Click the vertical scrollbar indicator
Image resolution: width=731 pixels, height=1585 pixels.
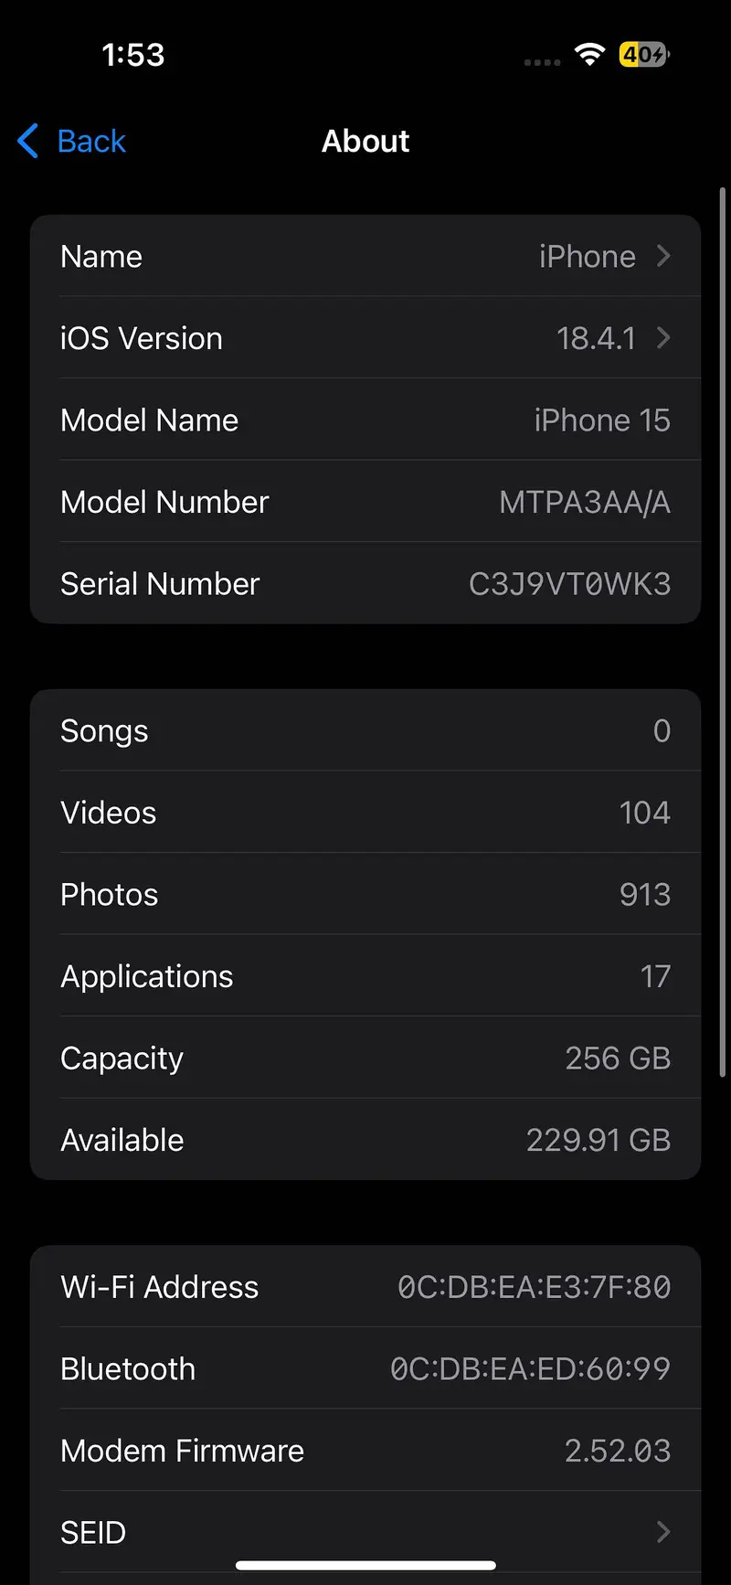pyautogui.click(x=723, y=631)
